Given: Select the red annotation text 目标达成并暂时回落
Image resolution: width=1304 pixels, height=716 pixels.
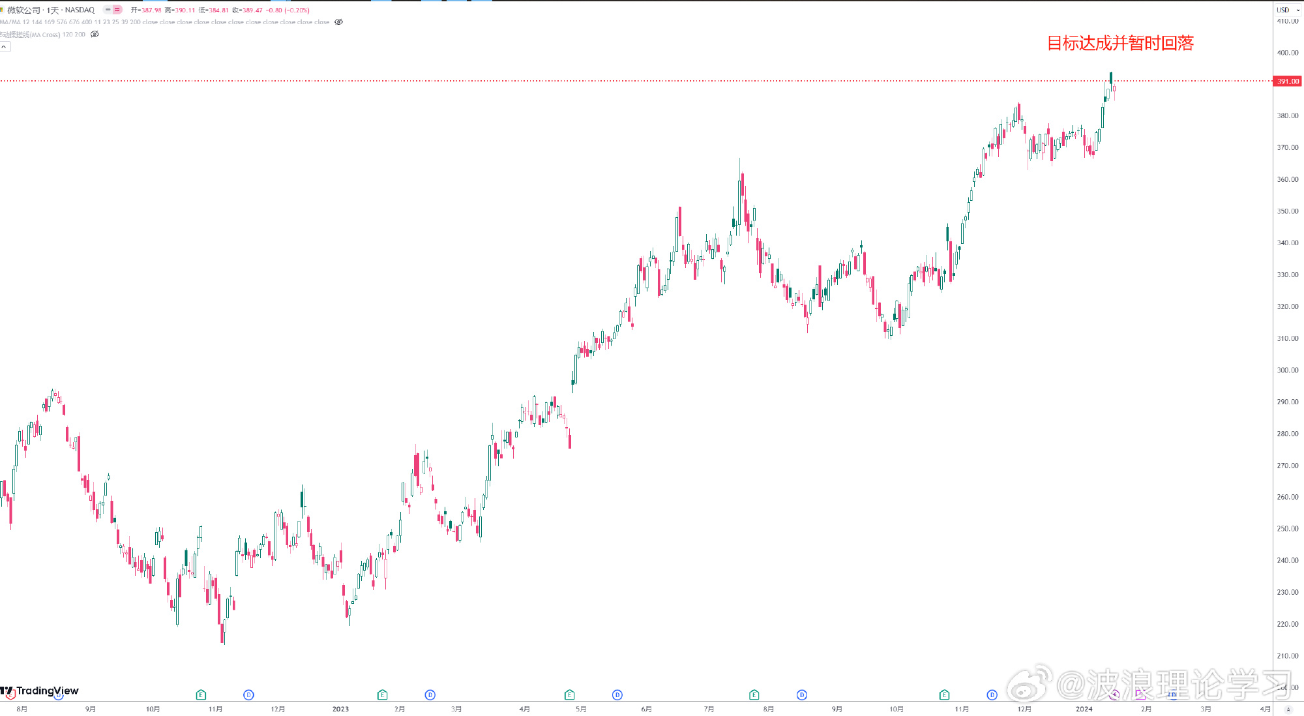Looking at the screenshot, I should [x=1120, y=43].
